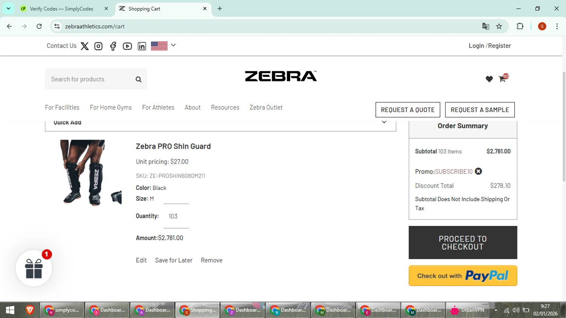Click the shin guard product image

91,173
